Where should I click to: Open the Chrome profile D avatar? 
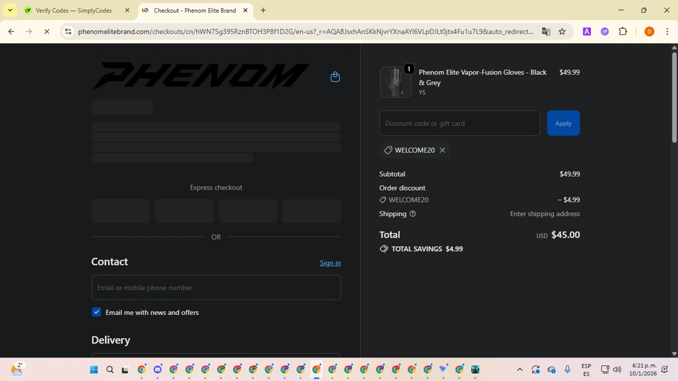(650, 32)
